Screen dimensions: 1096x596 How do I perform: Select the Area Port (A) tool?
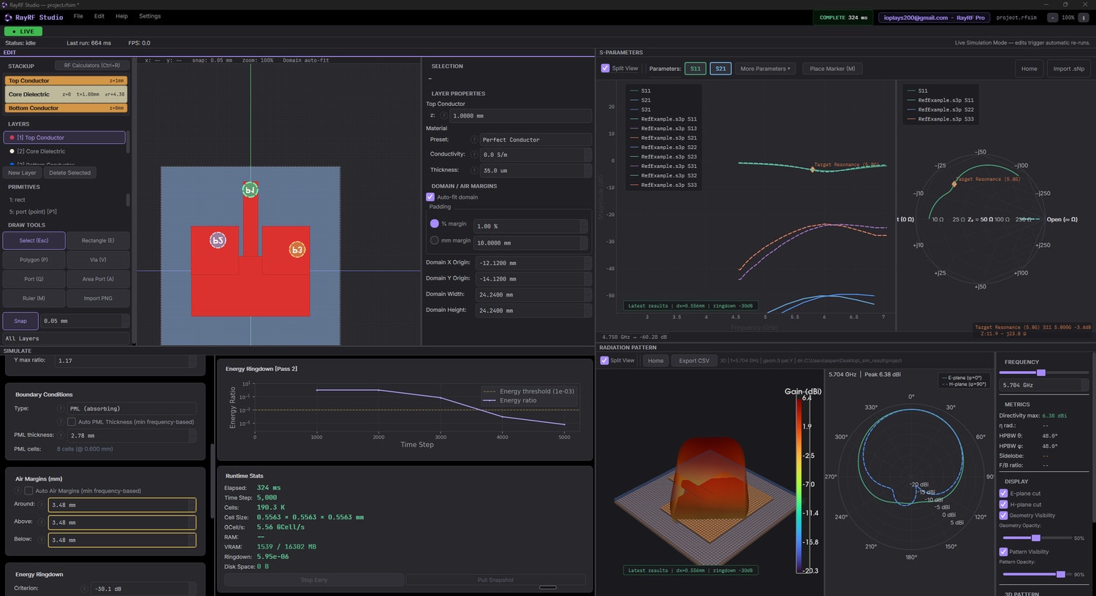tap(98, 279)
